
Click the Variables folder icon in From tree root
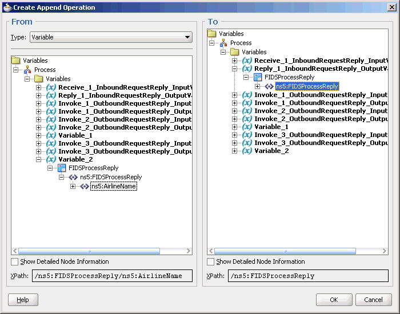pyautogui.click(x=16, y=61)
